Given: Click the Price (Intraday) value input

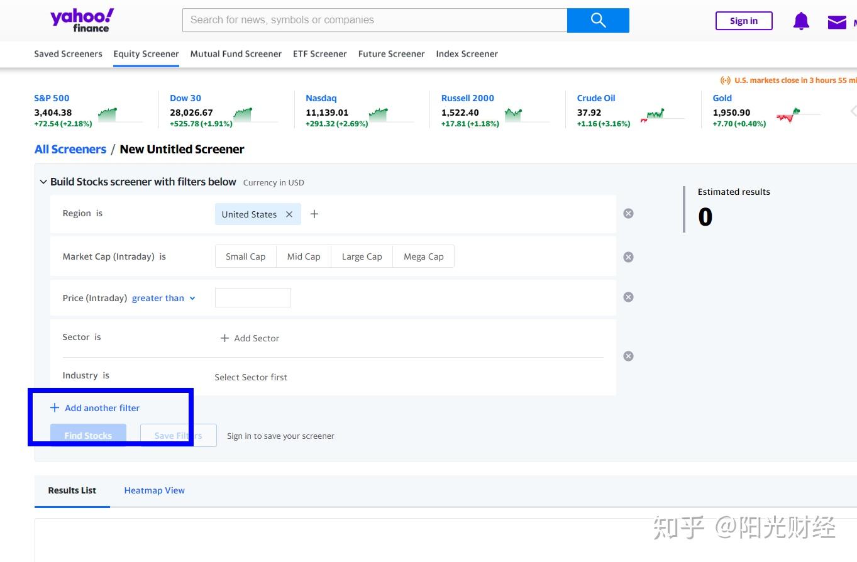Looking at the screenshot, I should (253, 298).
